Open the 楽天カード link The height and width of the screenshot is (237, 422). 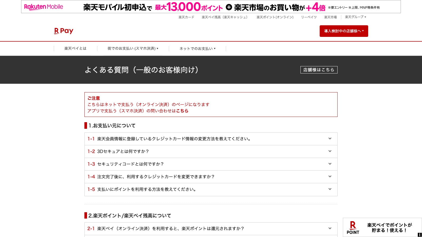(x=186, y=17)
